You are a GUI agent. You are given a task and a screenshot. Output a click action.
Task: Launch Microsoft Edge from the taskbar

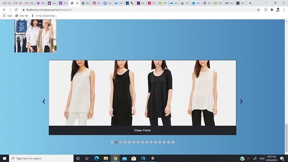(x=96, y=158)
